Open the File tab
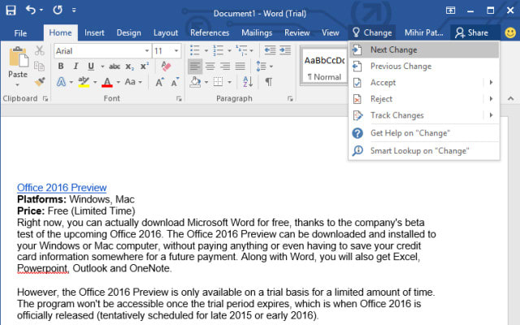This screenshot has height=325, width=520. pos(20,33)
